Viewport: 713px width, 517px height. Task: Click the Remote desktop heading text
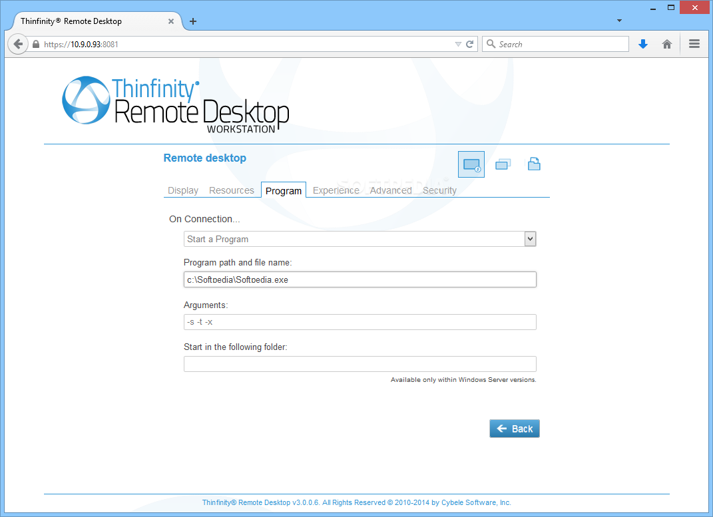pos(204,158)
